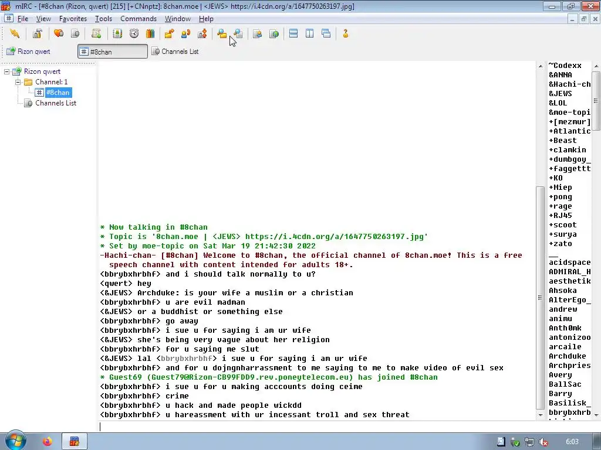Select BallSac in the nick list
The image size is (601, 450).
565,384
